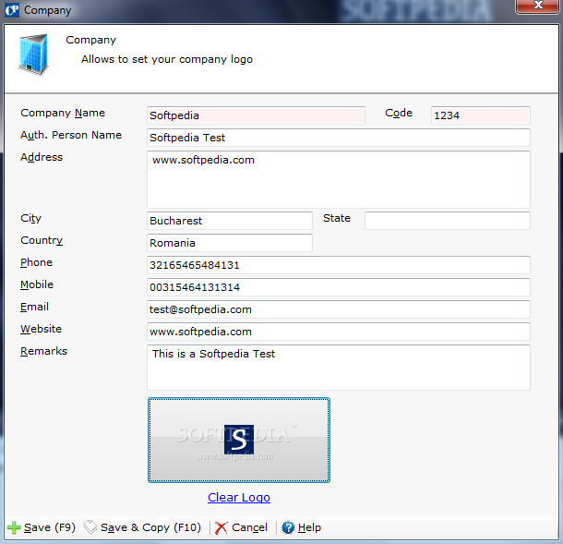
Task: Click the company logo image box
Action: tap(239, 440)
